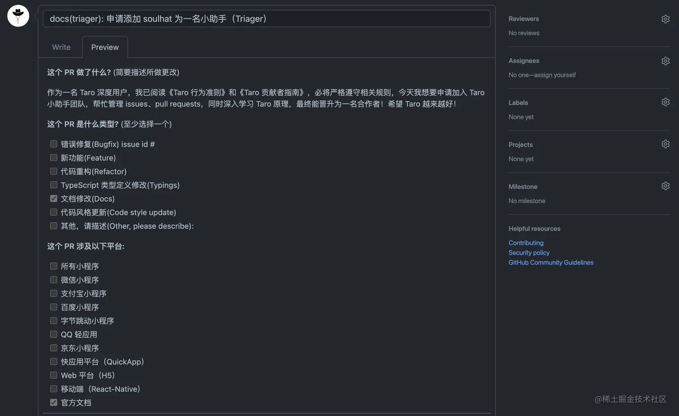Check the 快应用平台 (QuickApp) checkbox
This screenshot has height=416, width=679.
coord(53,362)
